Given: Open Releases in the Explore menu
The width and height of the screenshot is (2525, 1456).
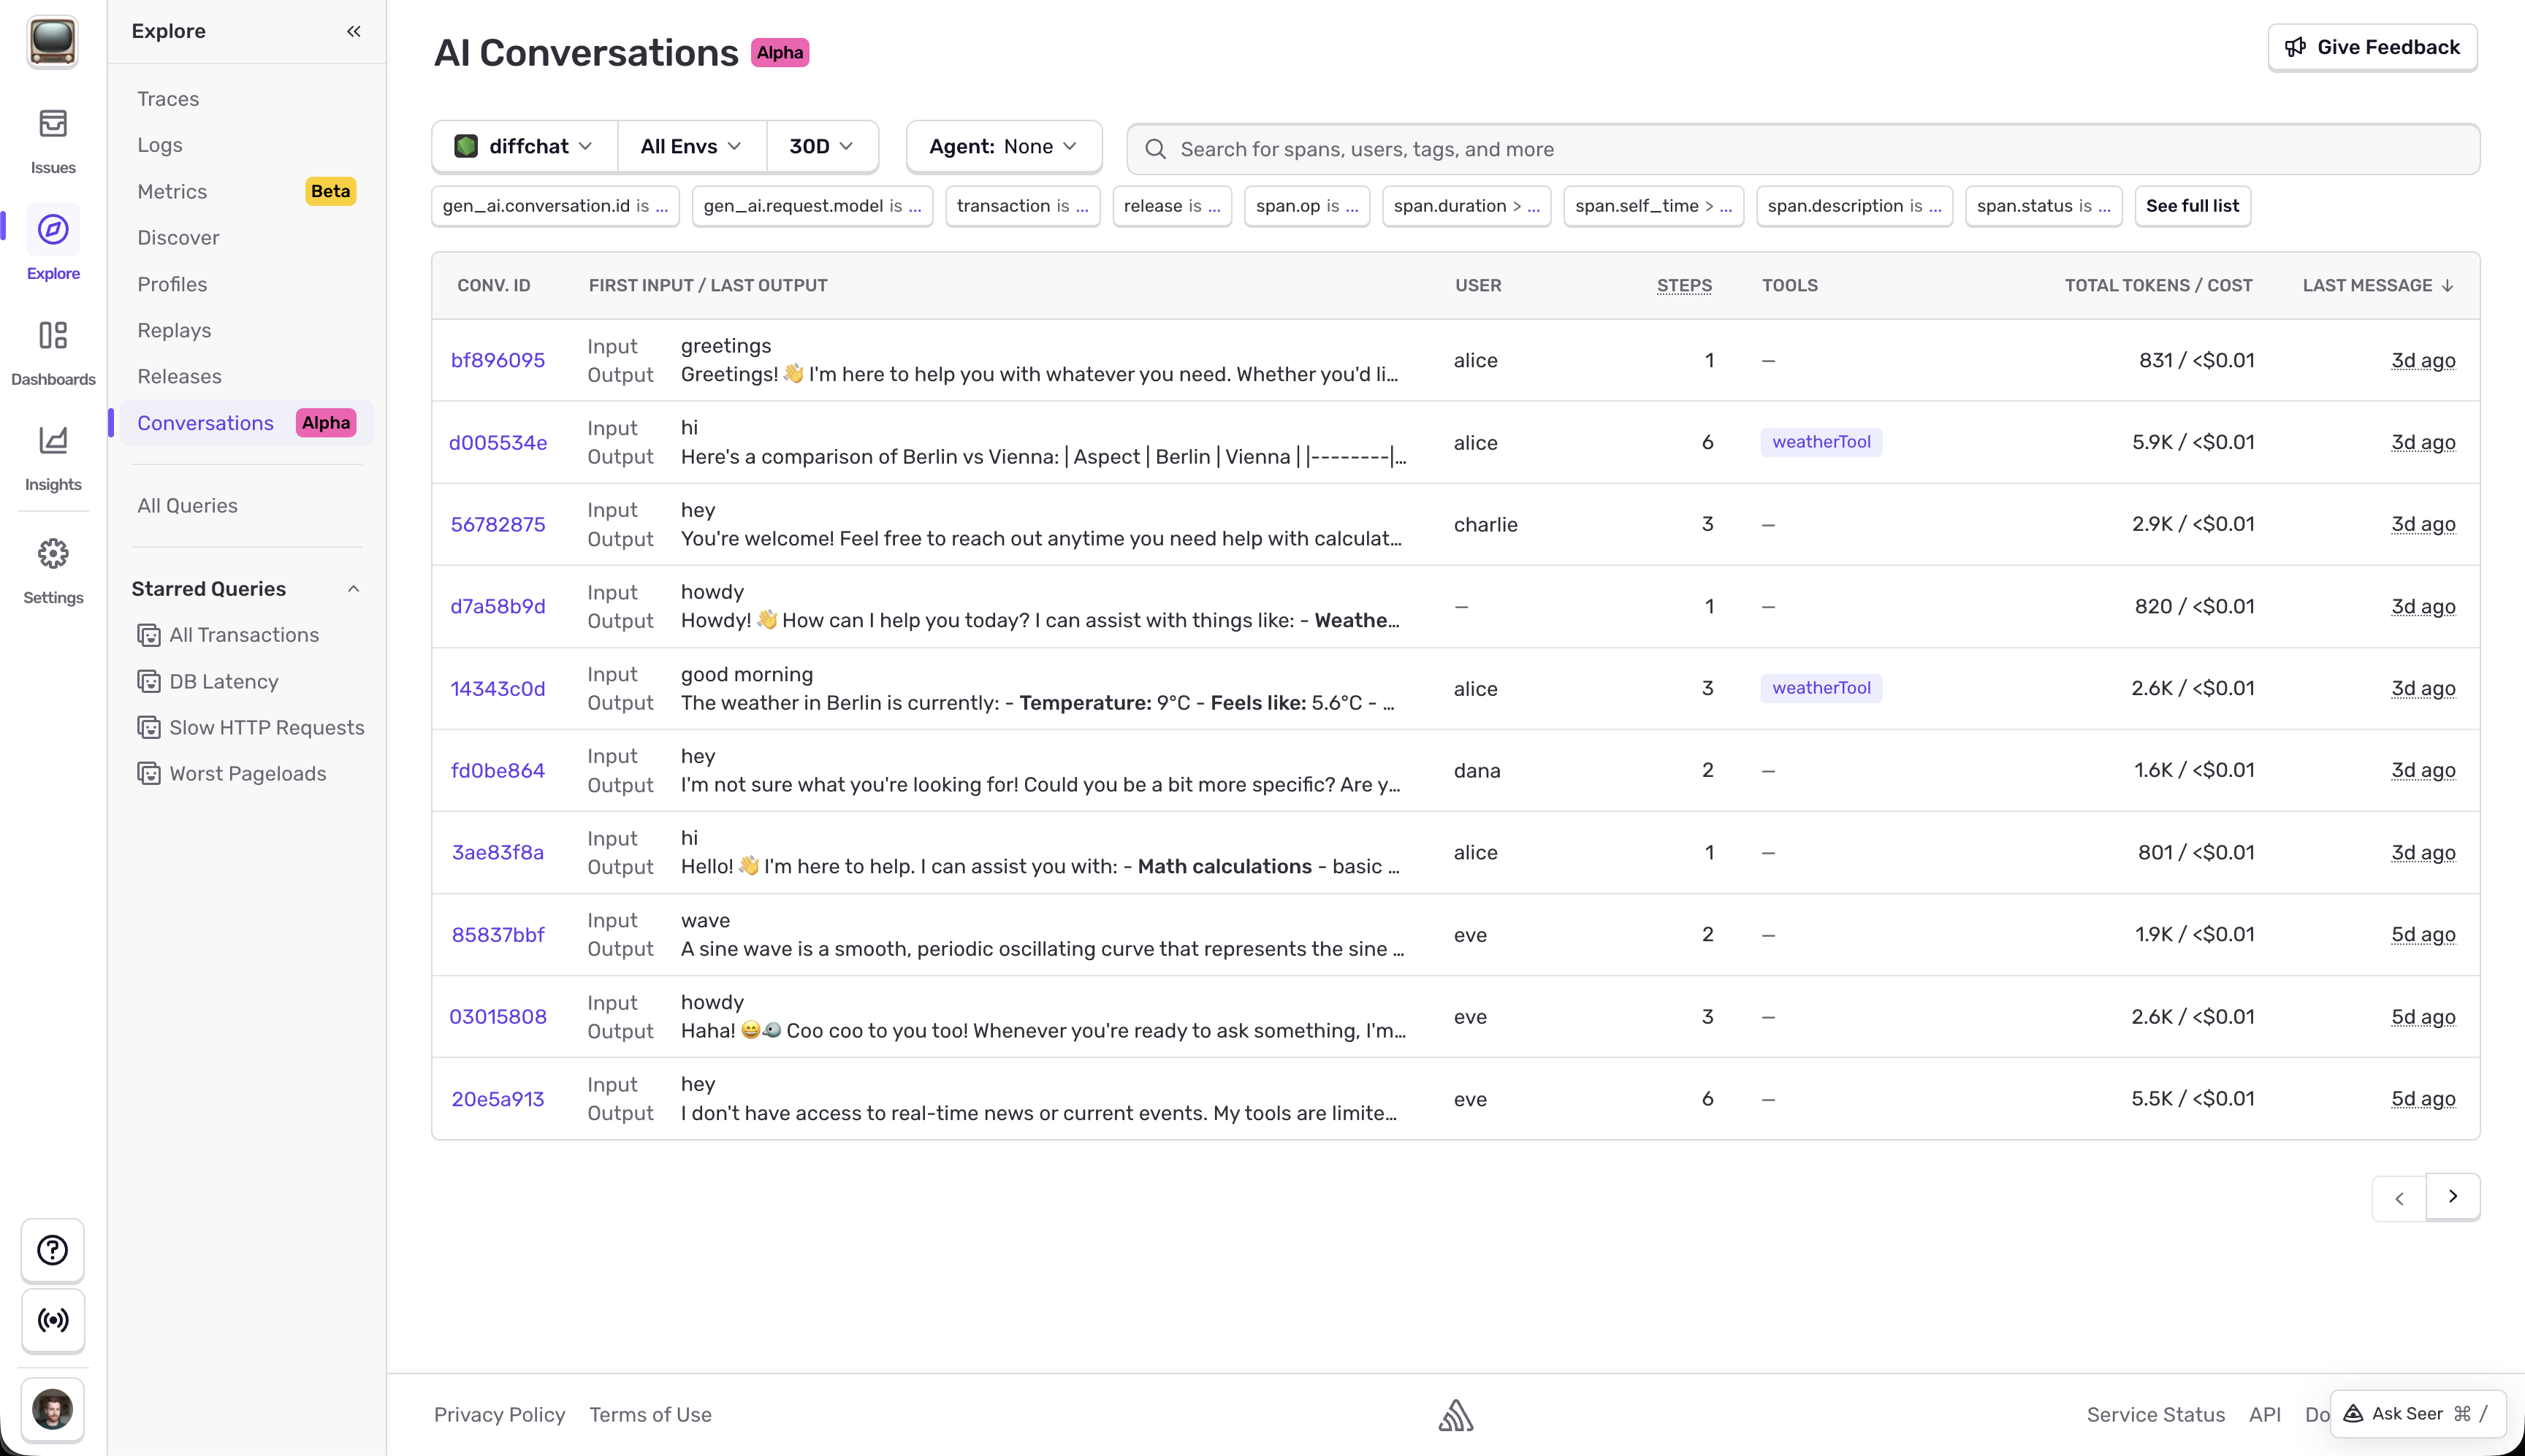Looking at the screenshot, I should 179,376.
